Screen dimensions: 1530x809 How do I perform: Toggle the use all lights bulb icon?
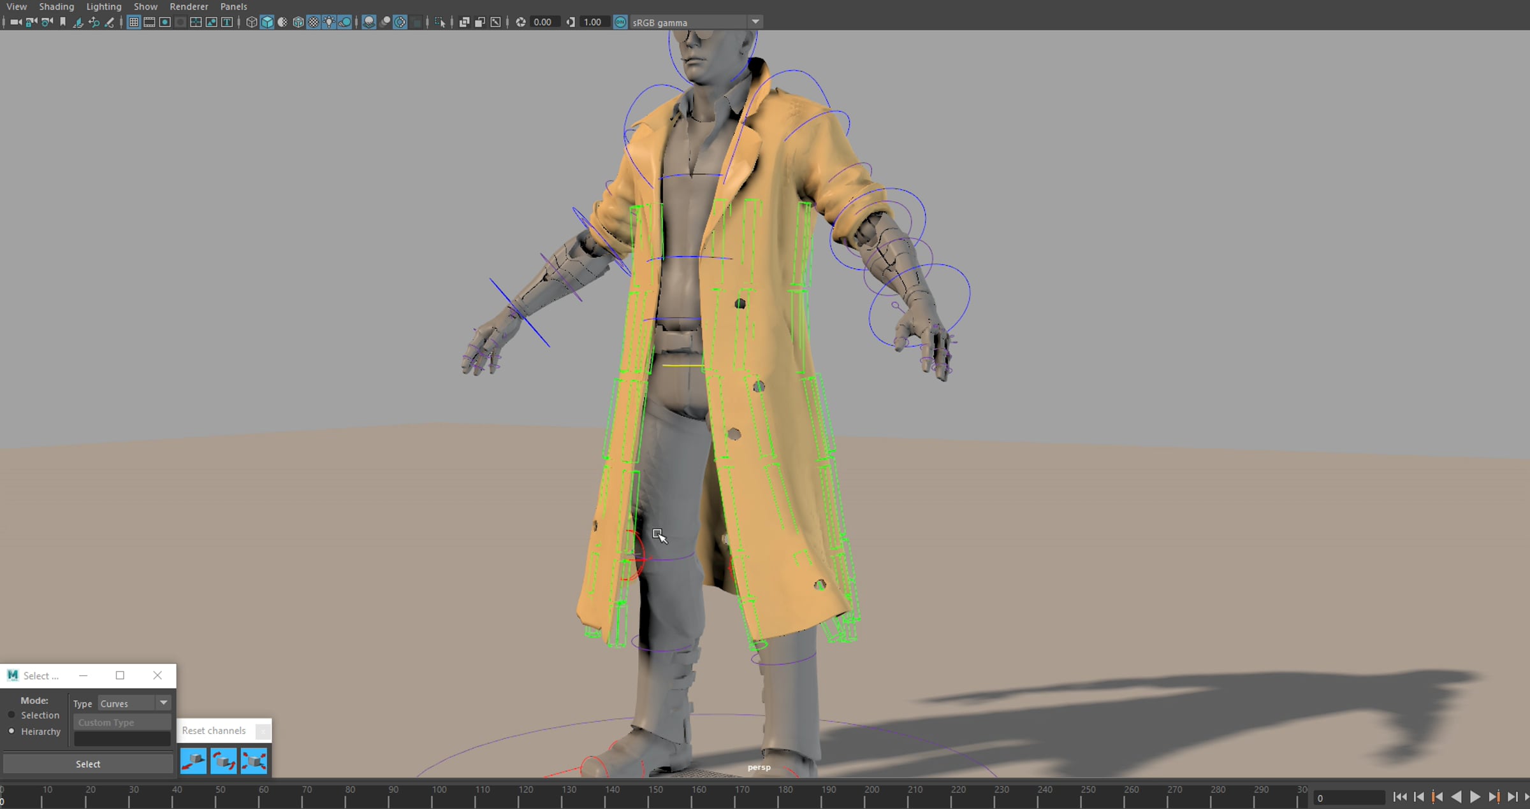329,22
